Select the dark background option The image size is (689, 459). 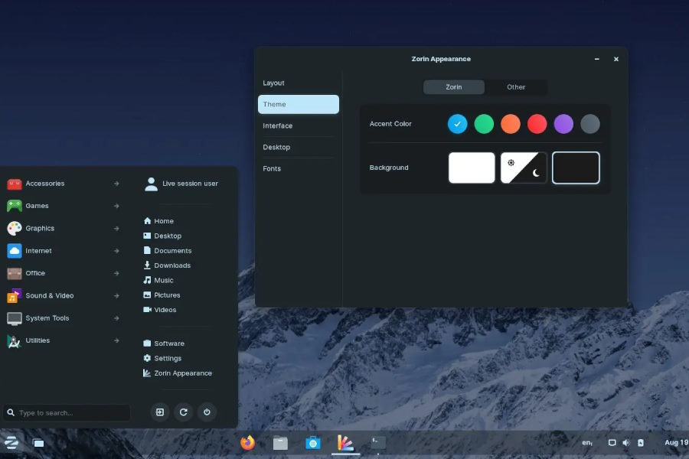coord(576,168)
